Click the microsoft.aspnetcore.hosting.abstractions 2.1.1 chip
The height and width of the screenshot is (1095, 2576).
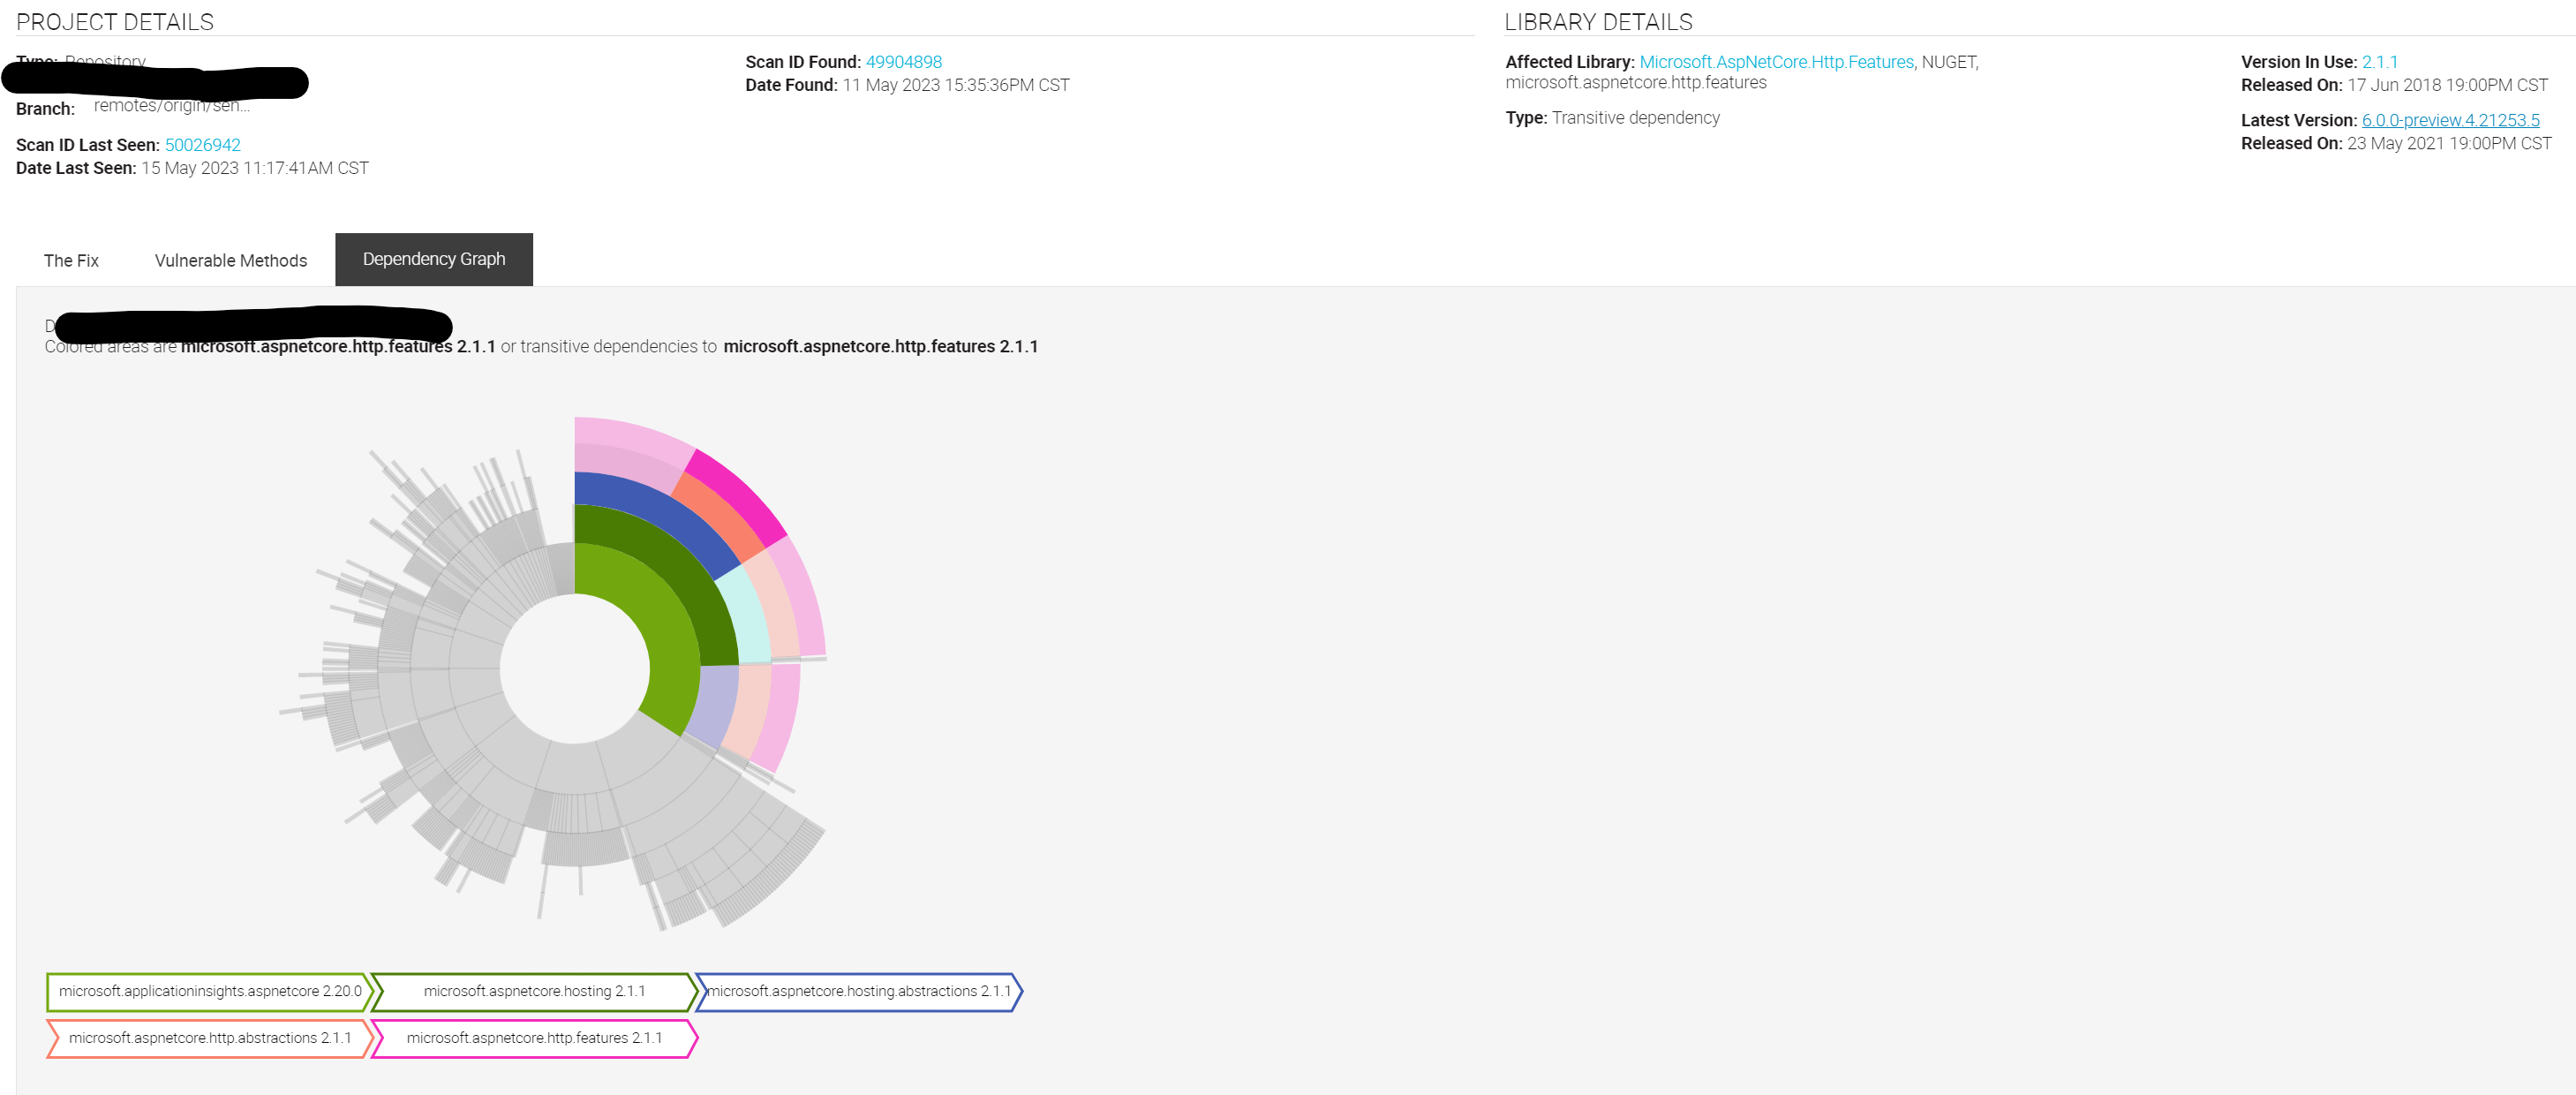858,992
